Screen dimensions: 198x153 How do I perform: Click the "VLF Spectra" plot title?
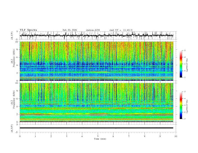28,30
